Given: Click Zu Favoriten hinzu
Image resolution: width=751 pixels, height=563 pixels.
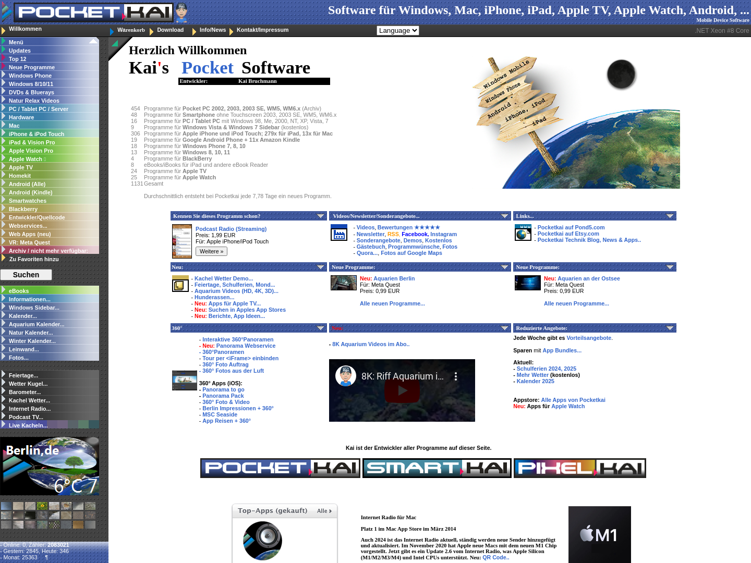Looking at the screenshot, I should (x=34, y=259).
